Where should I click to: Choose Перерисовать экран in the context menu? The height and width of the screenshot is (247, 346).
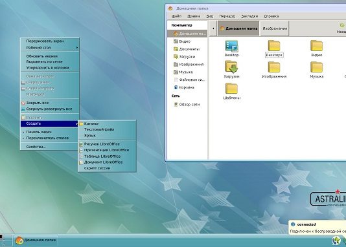[x=50, y=41]
